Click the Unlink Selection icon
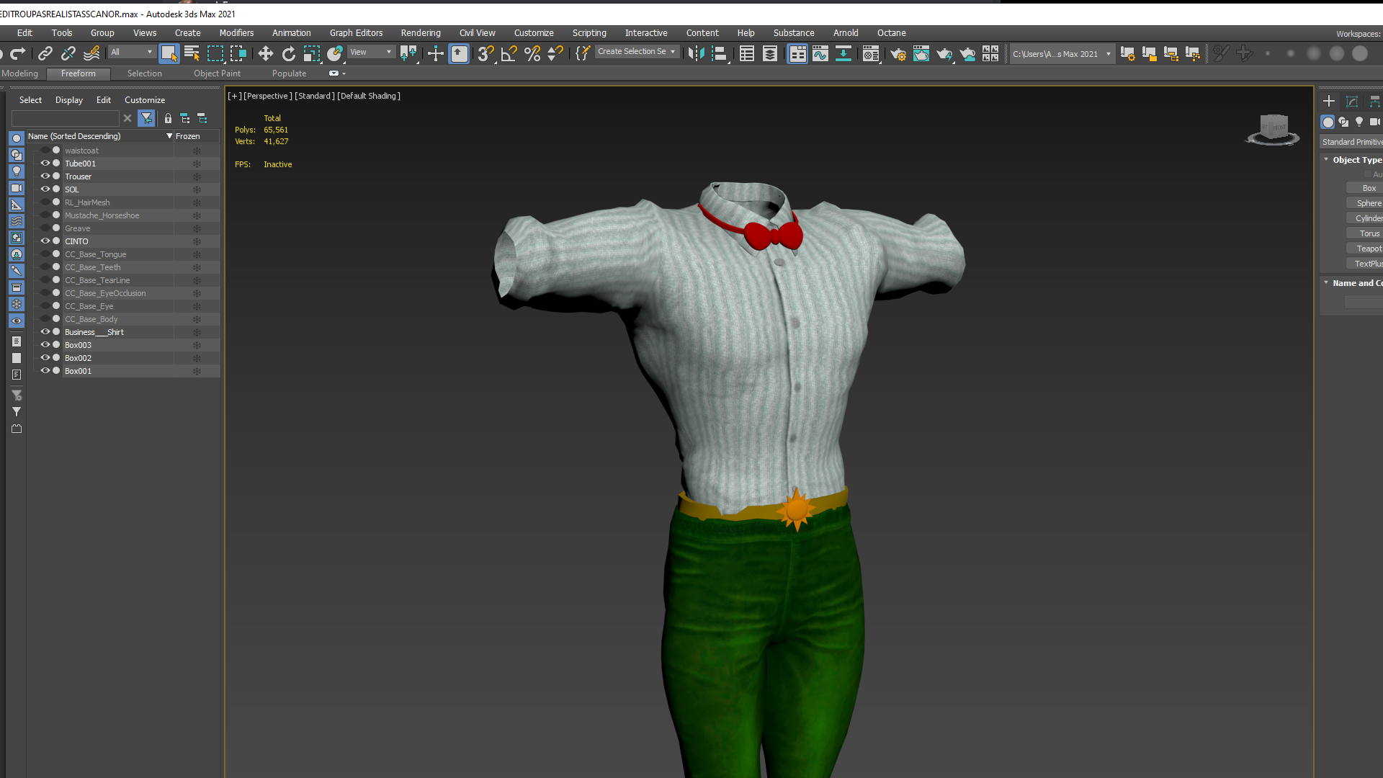This screenshot has width=1383, height=778. click(x=68, y=53)
